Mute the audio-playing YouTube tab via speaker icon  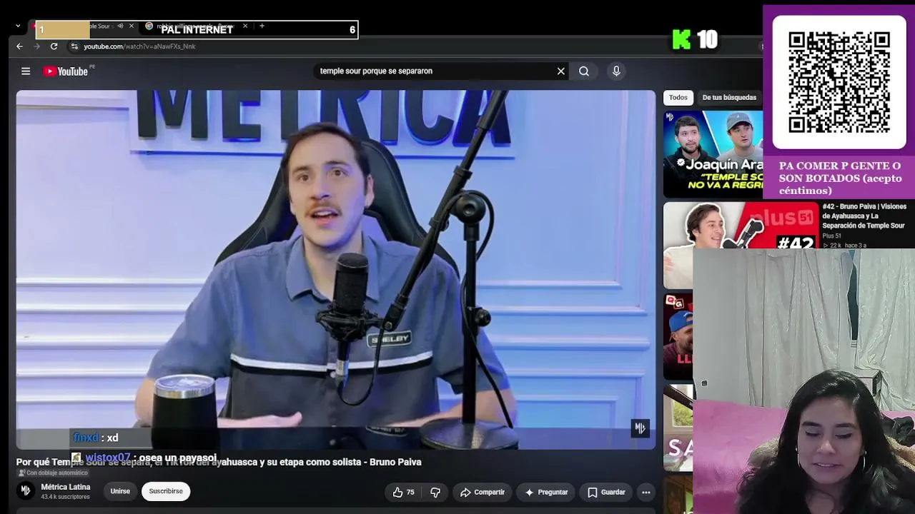point(120,26)
